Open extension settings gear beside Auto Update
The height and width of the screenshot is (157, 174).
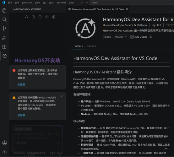tap(151, 37)
